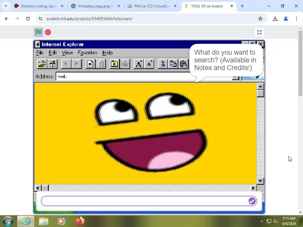Switch to Virtualbox_logo.png tab
The width and height of the screenshot is (303, 227).
pyautogui.click(x=95, y=6)
